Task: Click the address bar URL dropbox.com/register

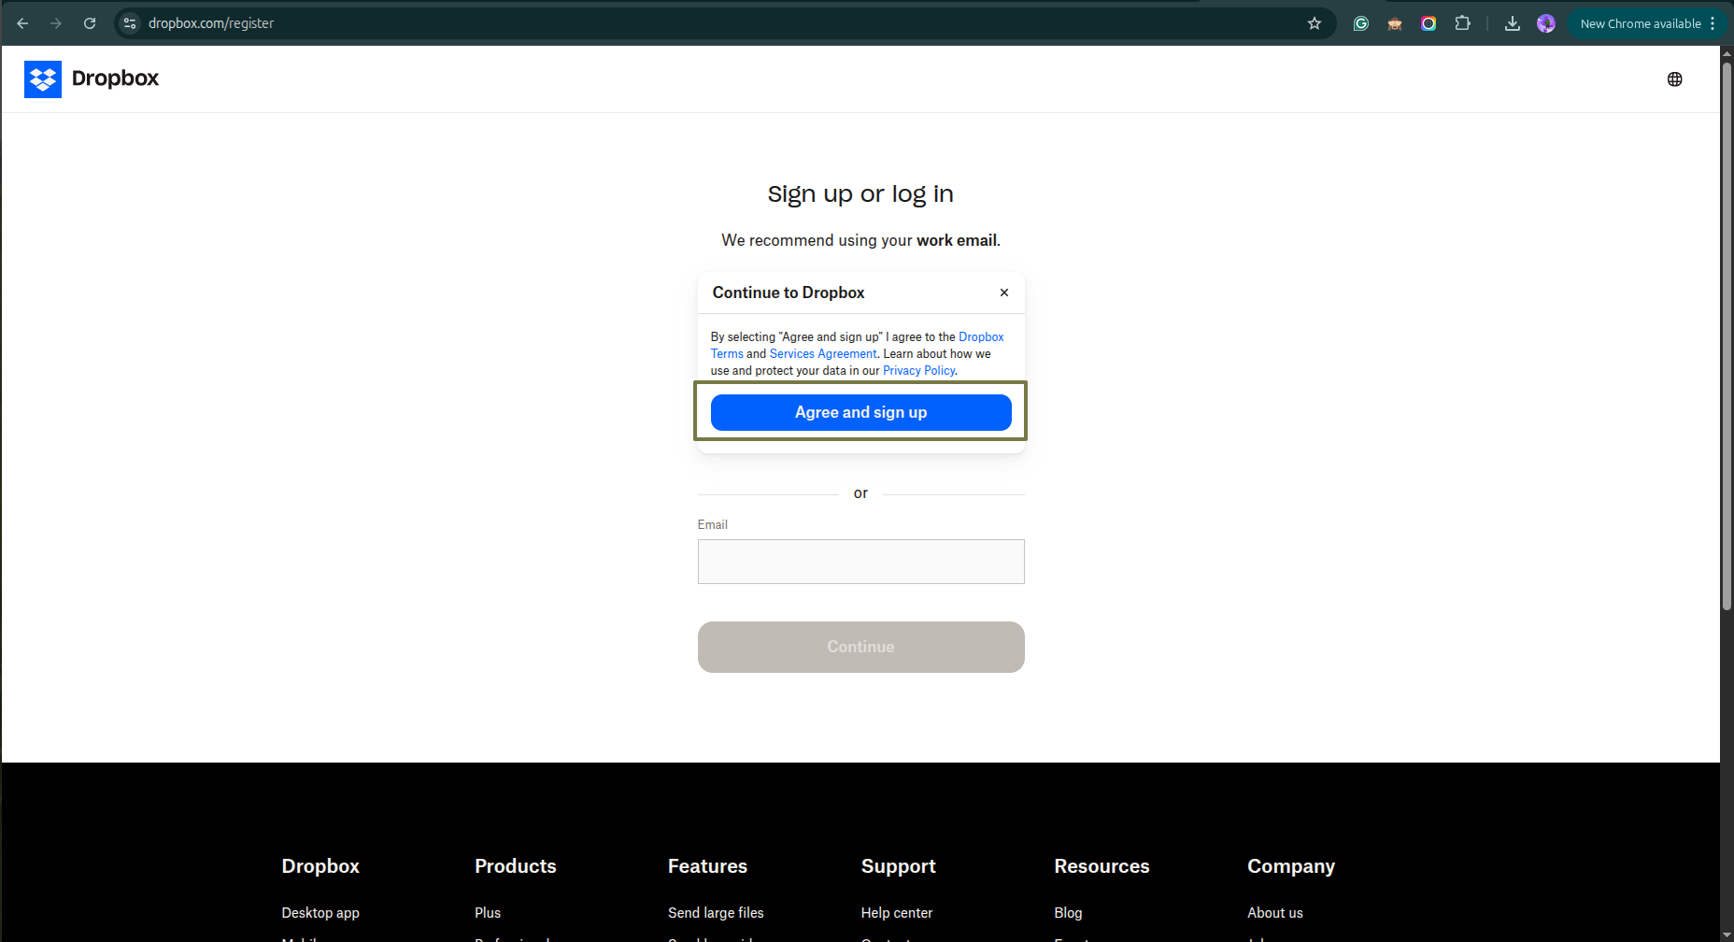Action: (x=211, y=23)
